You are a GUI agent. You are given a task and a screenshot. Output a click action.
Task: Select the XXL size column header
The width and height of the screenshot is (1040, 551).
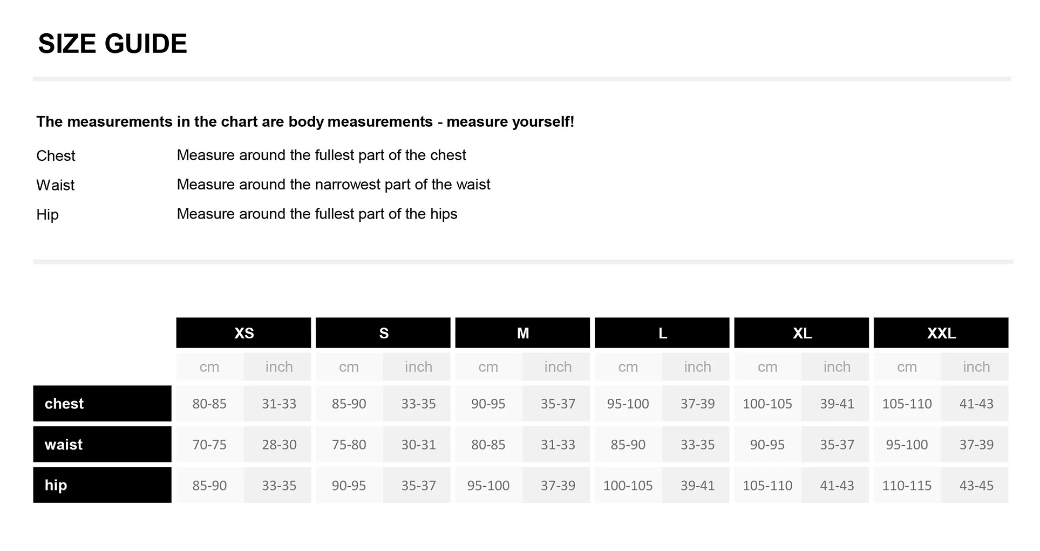tap(941, 333)
